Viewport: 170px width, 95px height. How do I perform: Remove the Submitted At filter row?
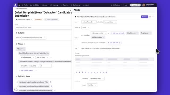point(52,53)
